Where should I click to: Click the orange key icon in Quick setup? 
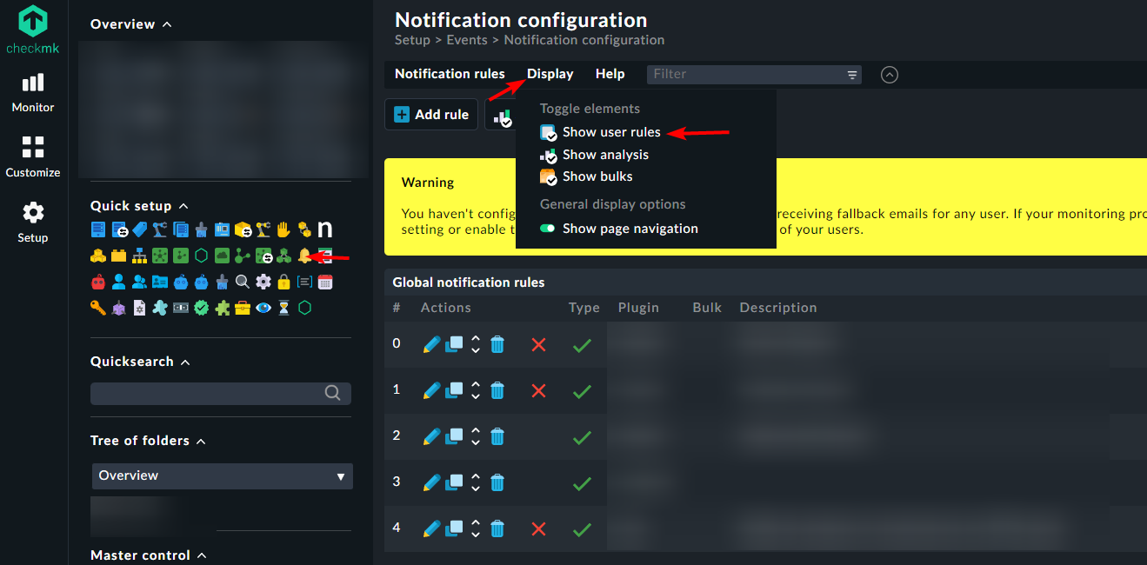98,308
